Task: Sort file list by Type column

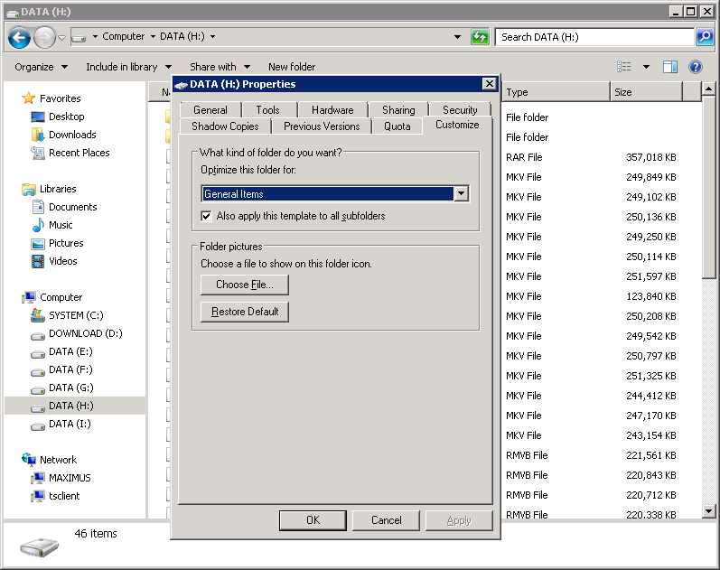Action: coord(556,92)
